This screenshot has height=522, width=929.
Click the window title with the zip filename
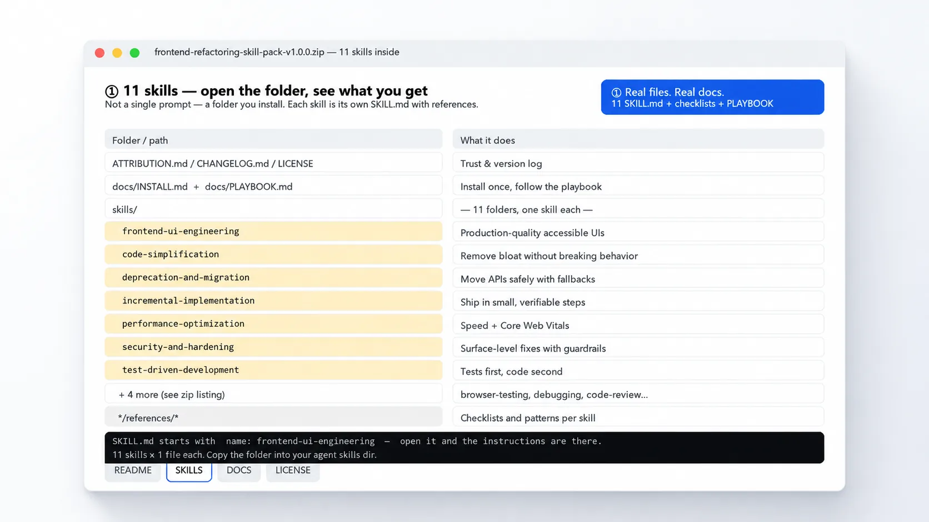[277, 52]
